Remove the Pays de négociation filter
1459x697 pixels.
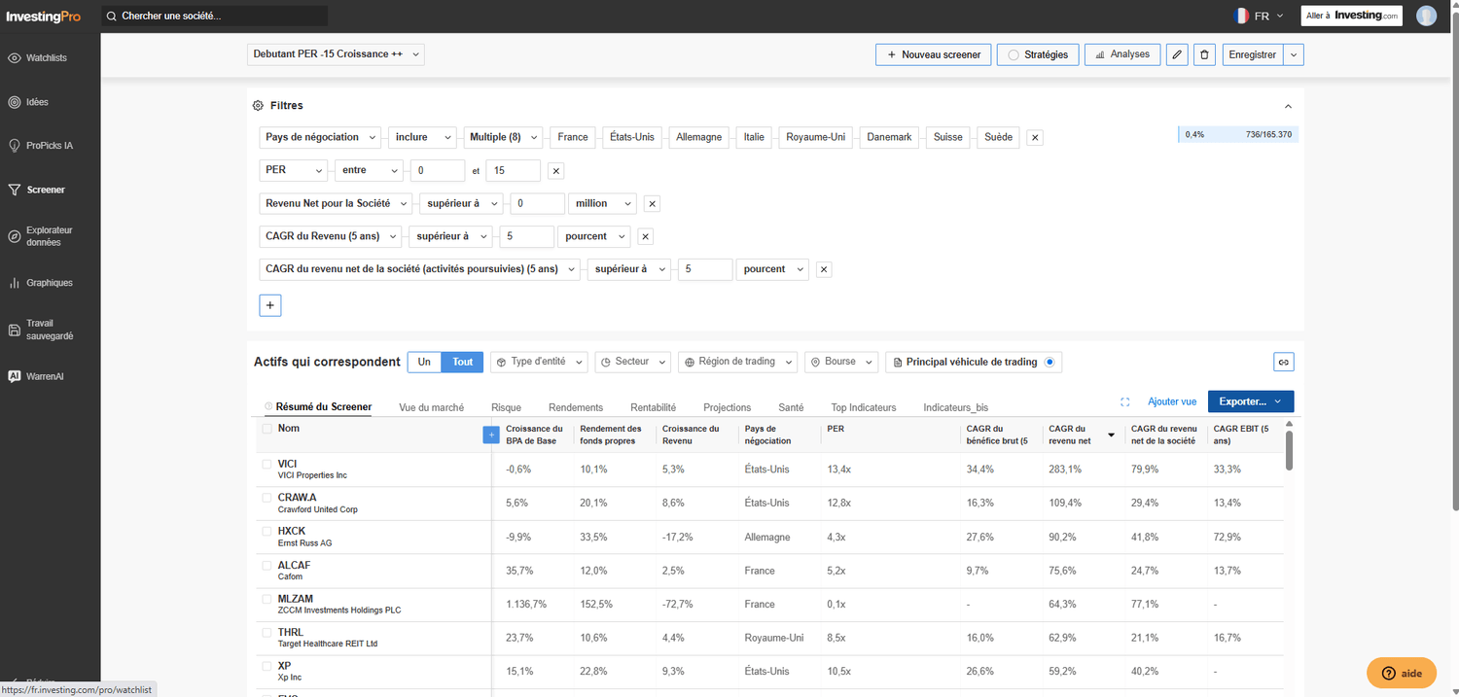pos(1035,138)
